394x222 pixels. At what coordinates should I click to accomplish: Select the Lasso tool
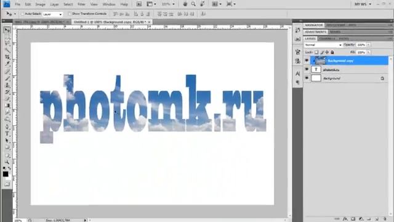coord(7,44)
